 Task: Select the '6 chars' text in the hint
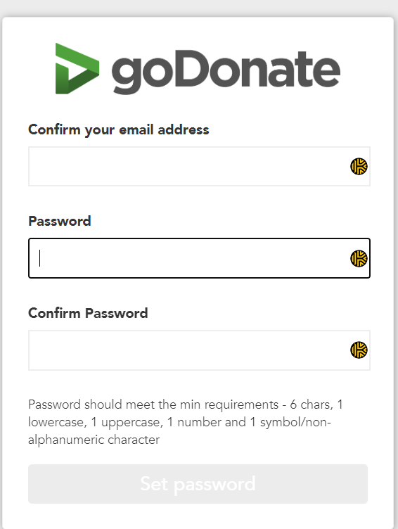310,404
